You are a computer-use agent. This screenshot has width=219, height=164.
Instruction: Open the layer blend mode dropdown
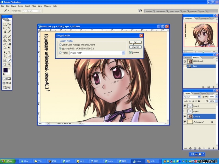coord(199,97)
